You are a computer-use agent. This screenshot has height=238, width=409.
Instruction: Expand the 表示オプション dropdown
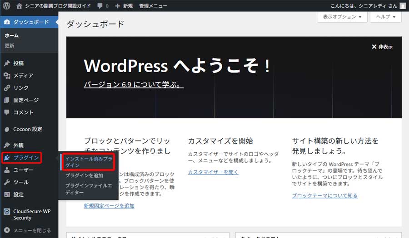(342, 17)
